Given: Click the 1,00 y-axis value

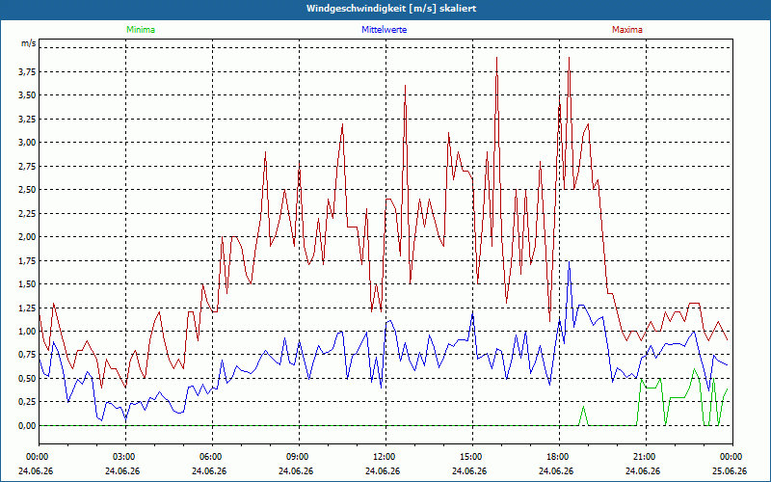Looking at the screenshot, I should pos(27,332).
